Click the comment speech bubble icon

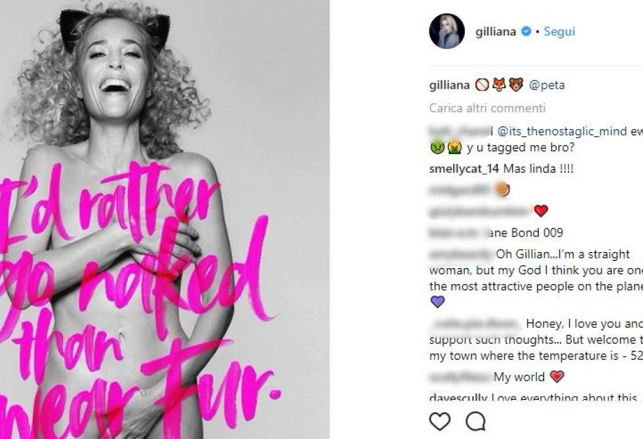point(475,422)
